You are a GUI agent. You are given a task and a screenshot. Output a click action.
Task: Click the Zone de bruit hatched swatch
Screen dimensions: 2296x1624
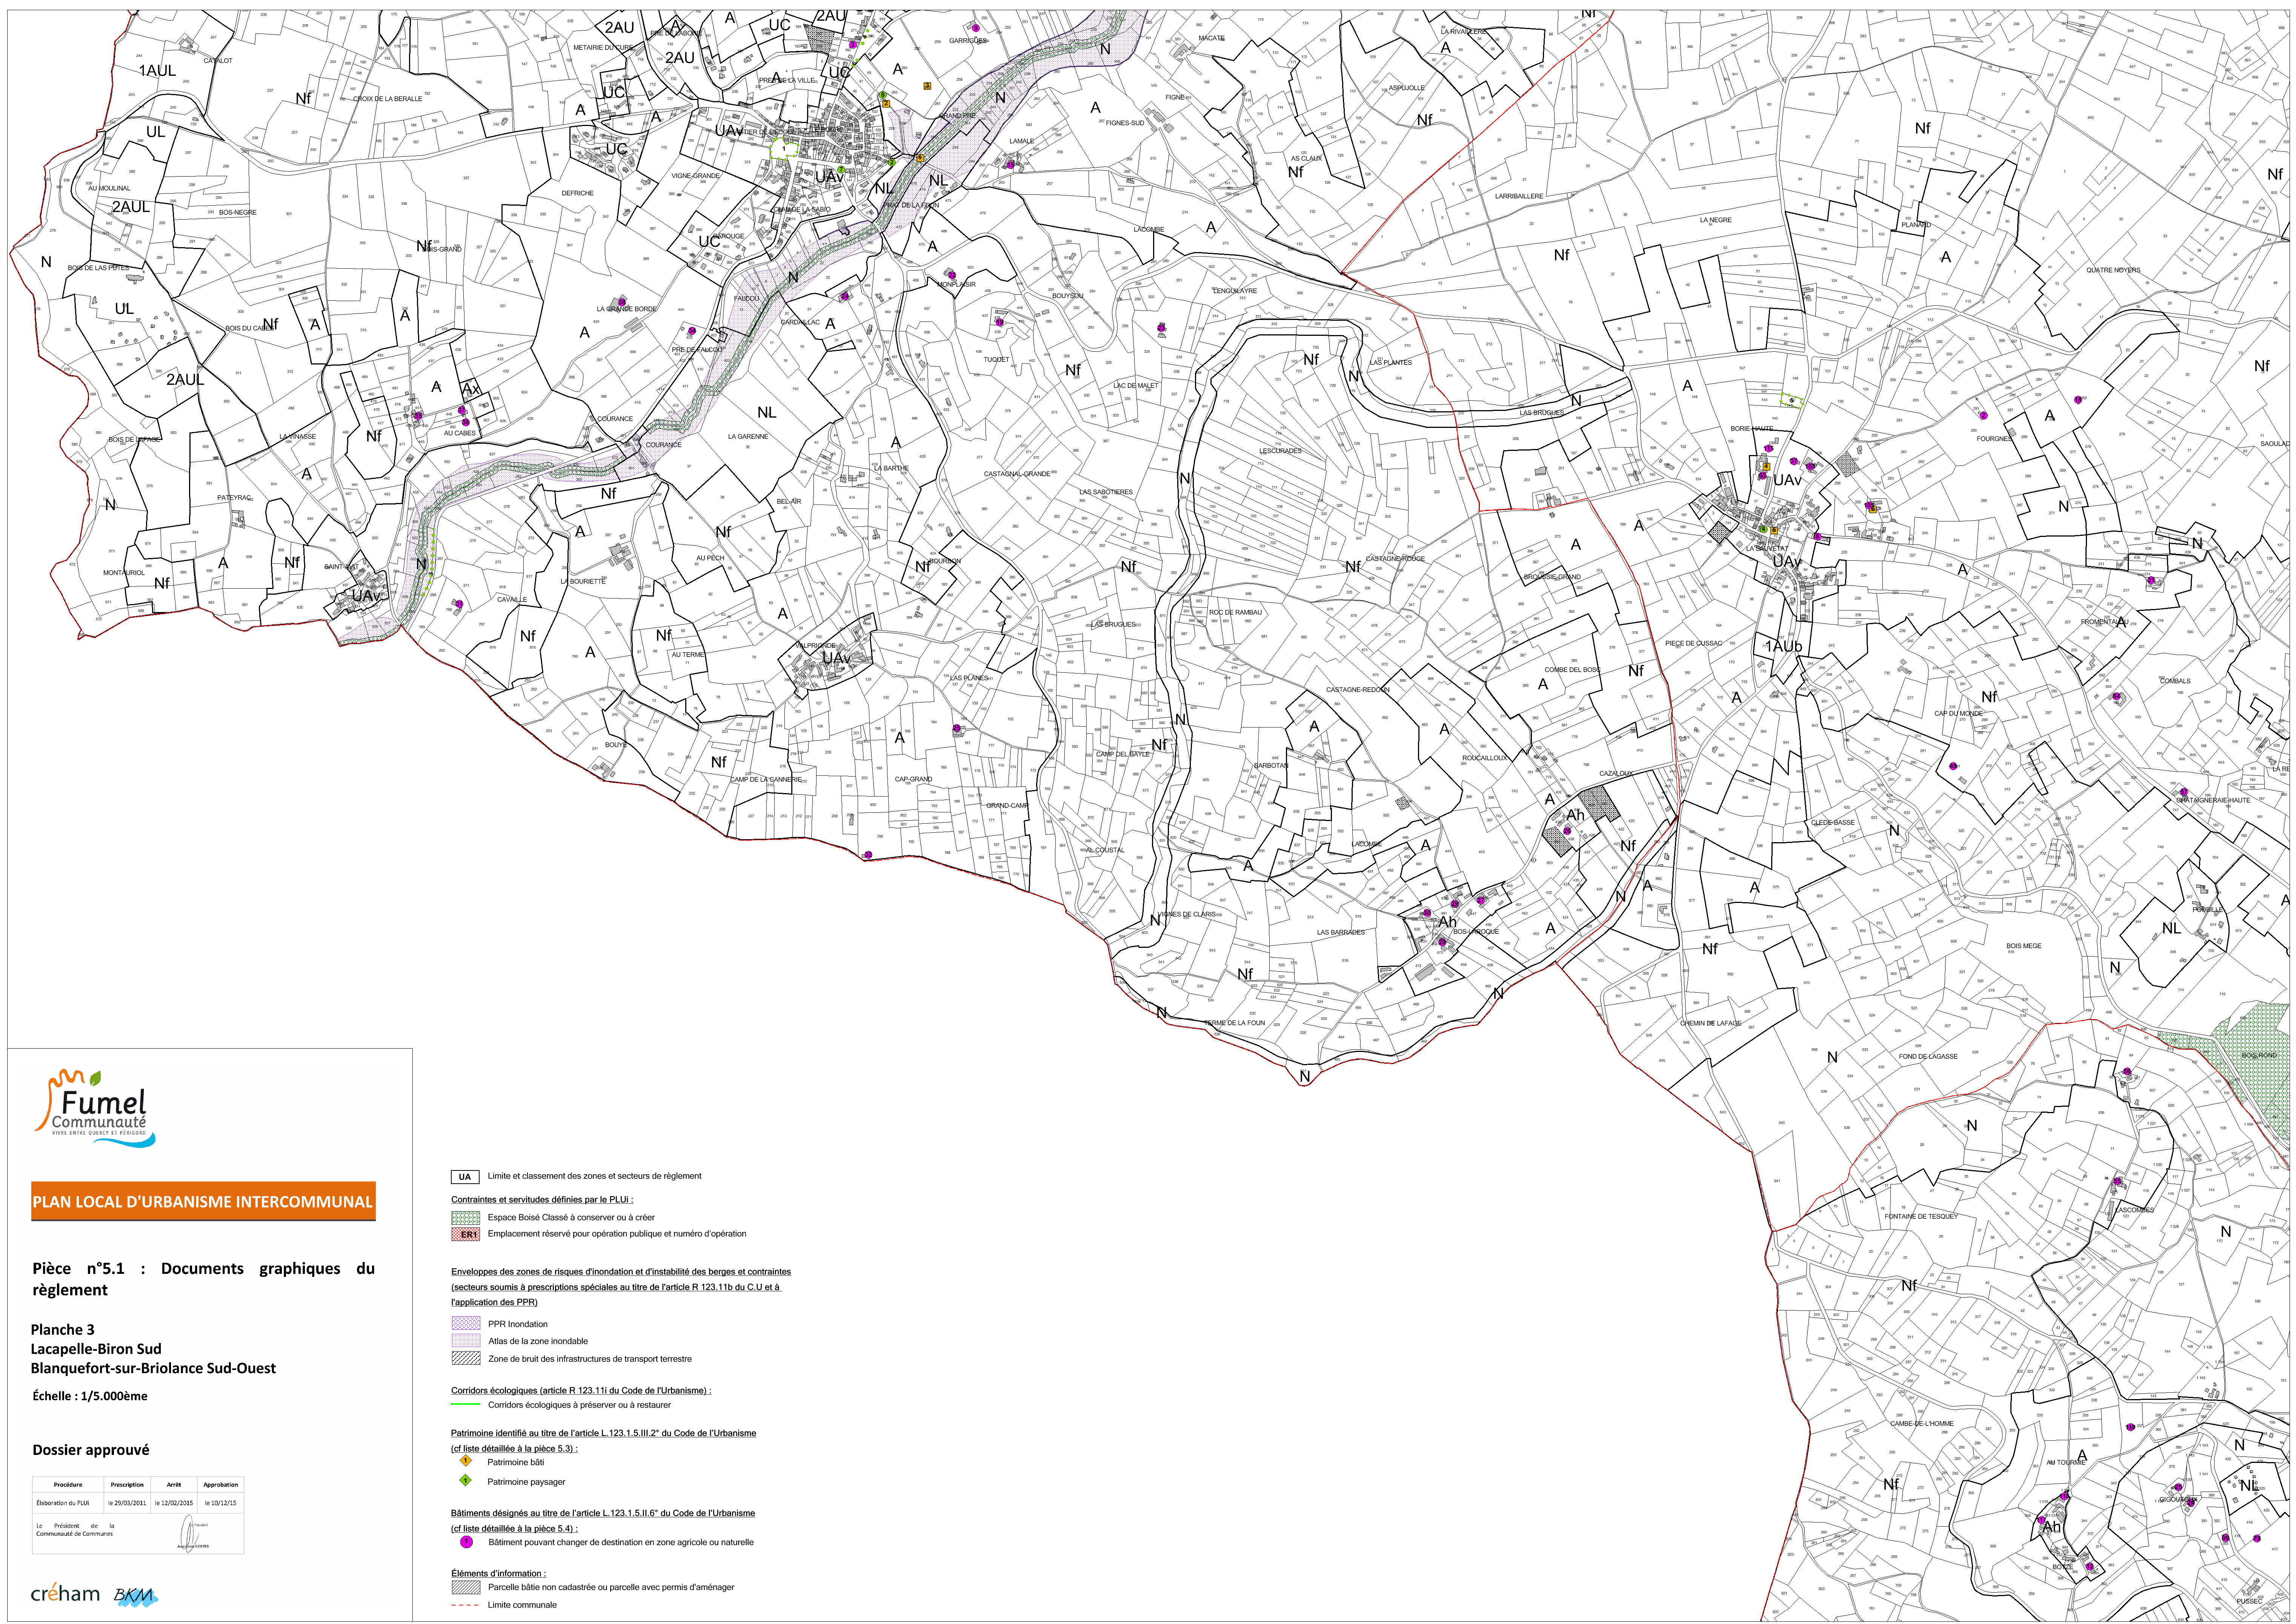click(x=466, y=1358)
